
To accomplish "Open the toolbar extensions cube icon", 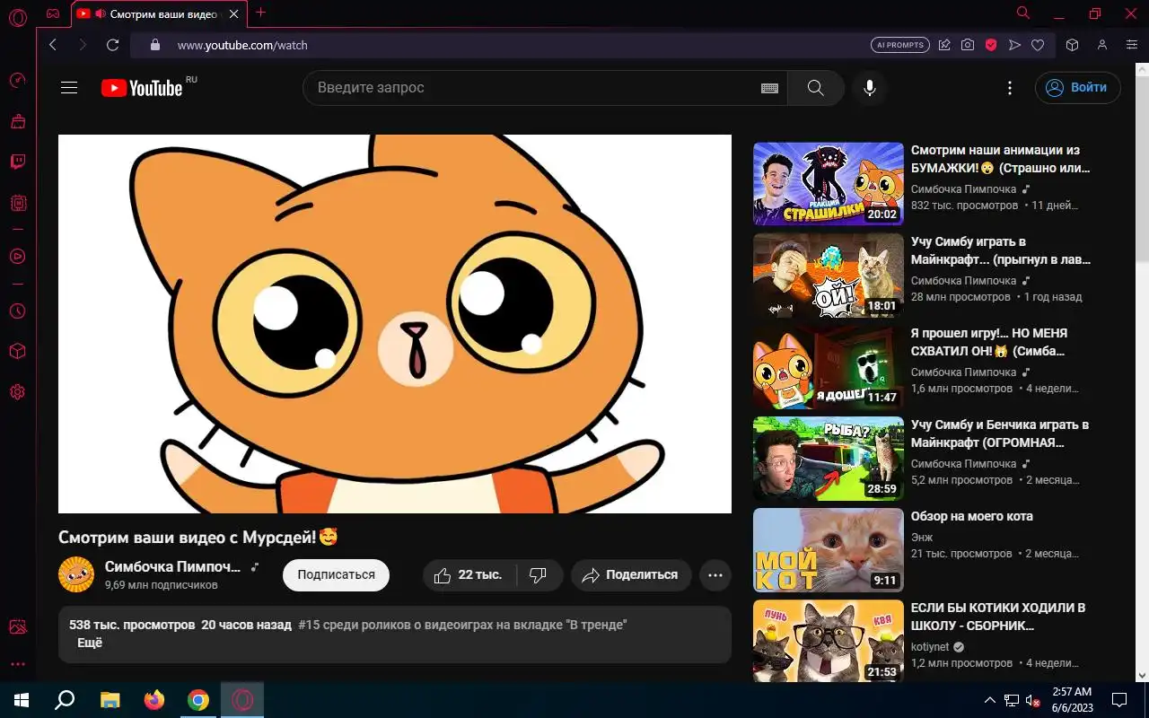I will (1072, 45).
